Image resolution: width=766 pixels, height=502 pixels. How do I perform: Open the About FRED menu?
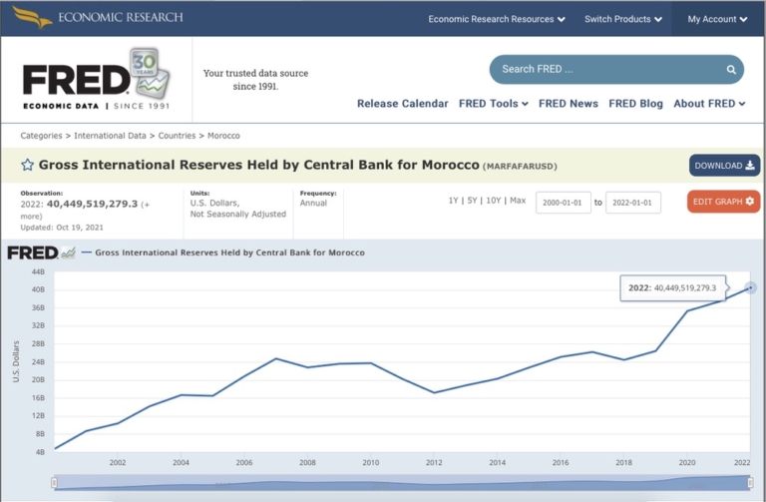pyautogui.click(x=709, y=104)
